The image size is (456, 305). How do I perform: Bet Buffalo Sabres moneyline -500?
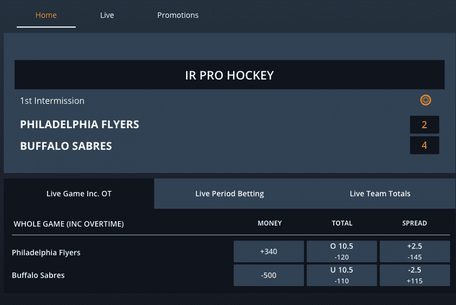[269, 275]
